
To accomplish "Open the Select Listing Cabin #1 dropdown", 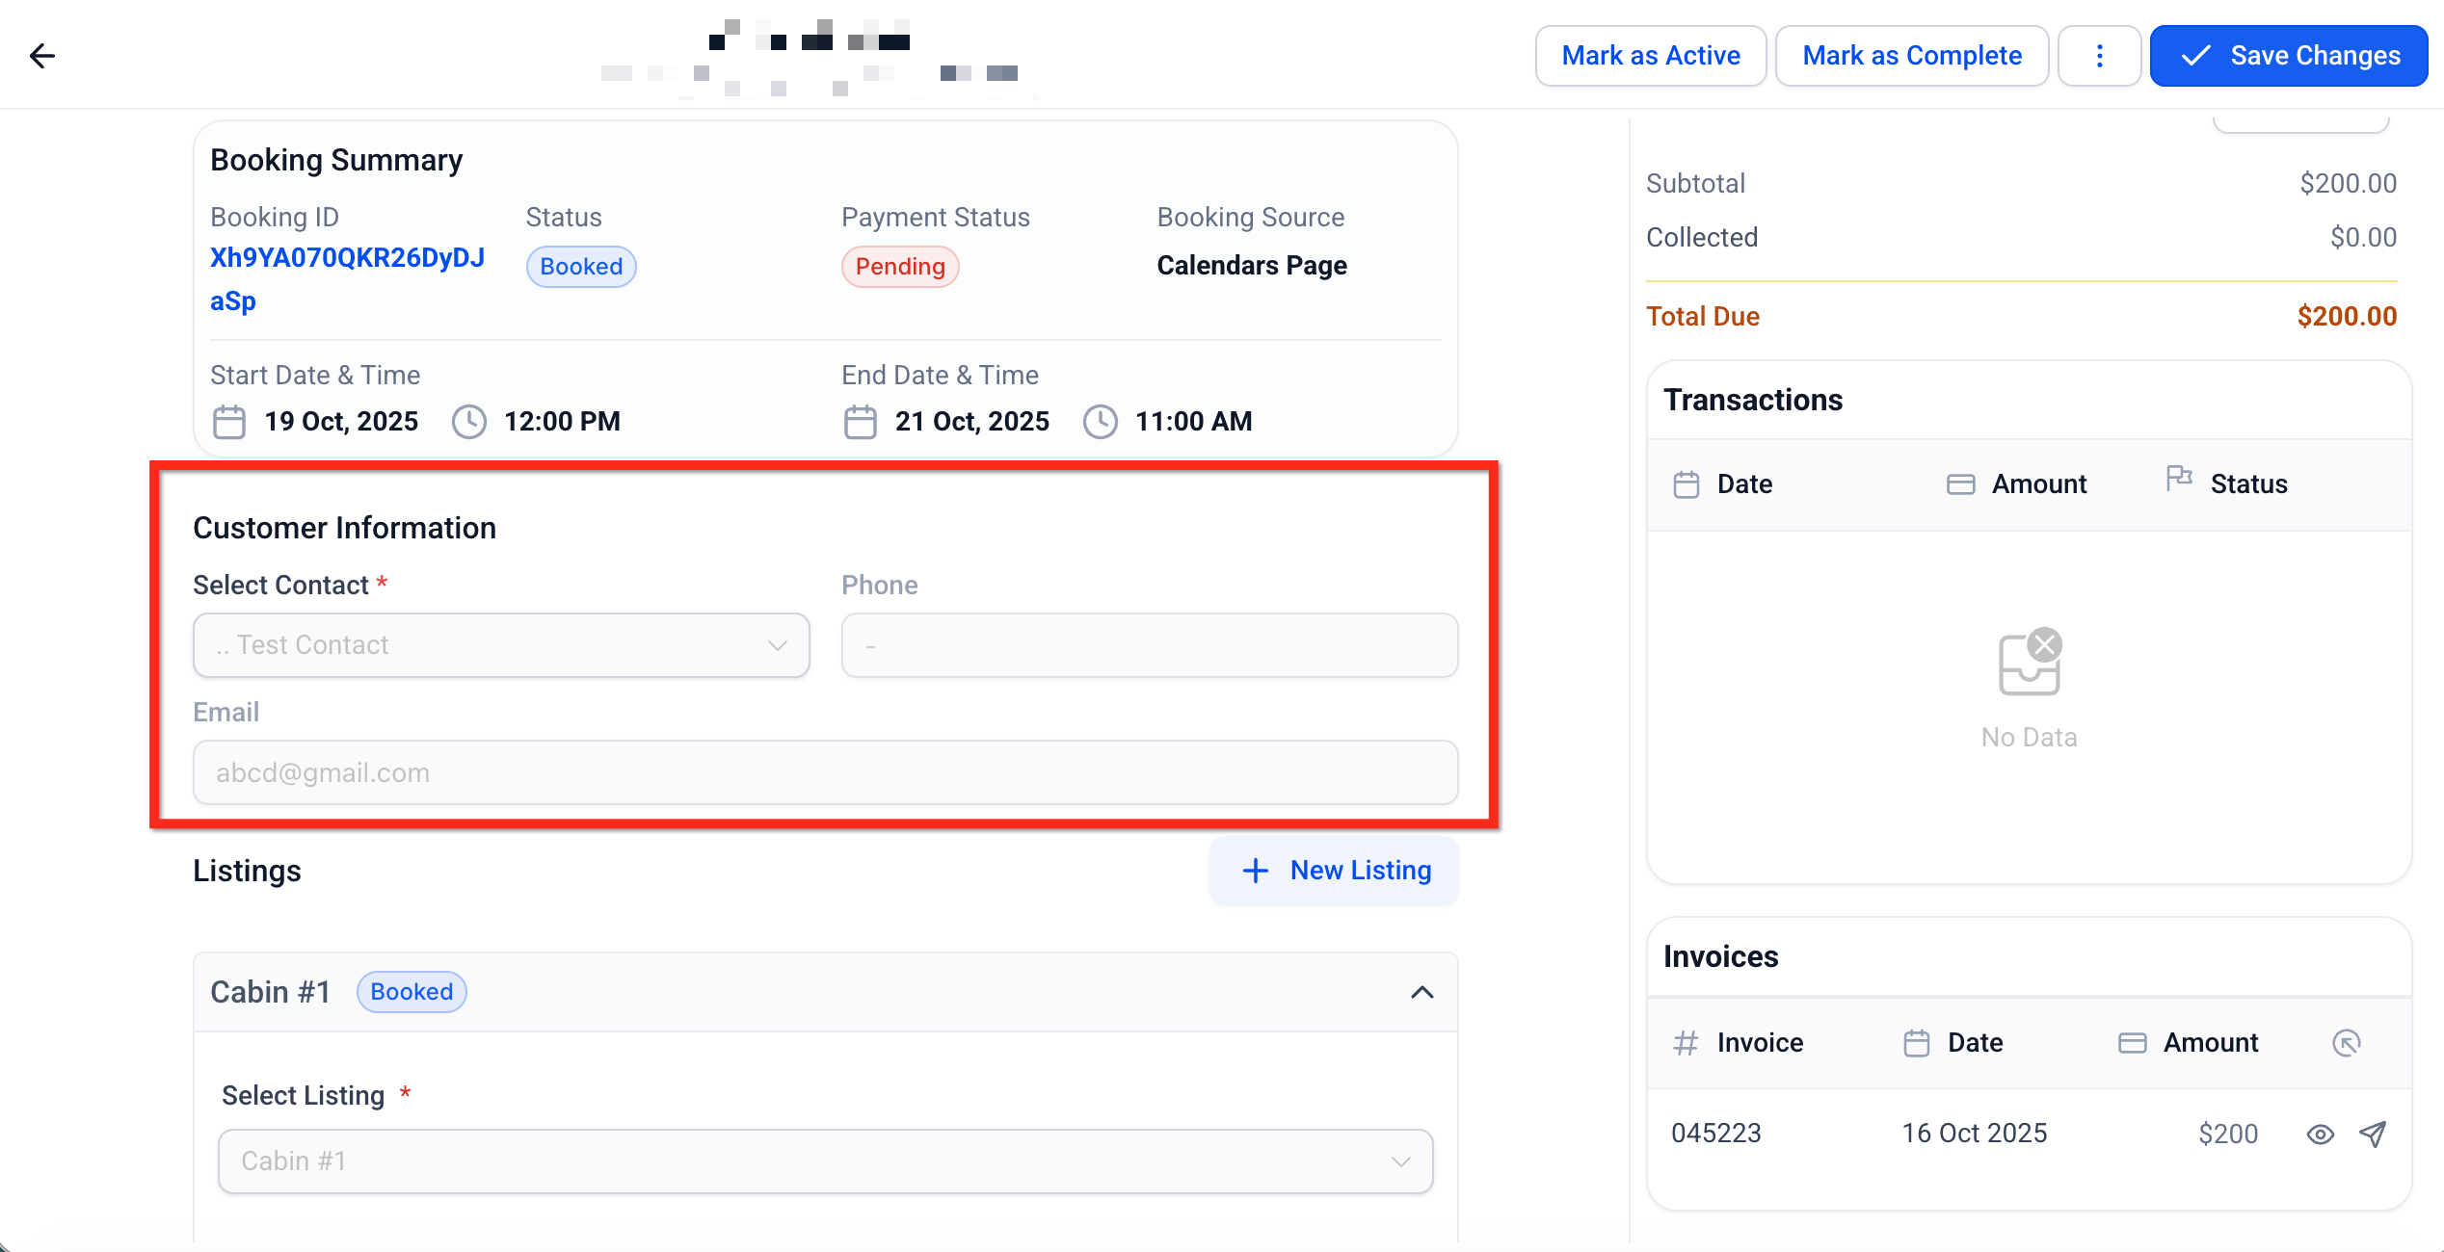I will point(825,1161).
